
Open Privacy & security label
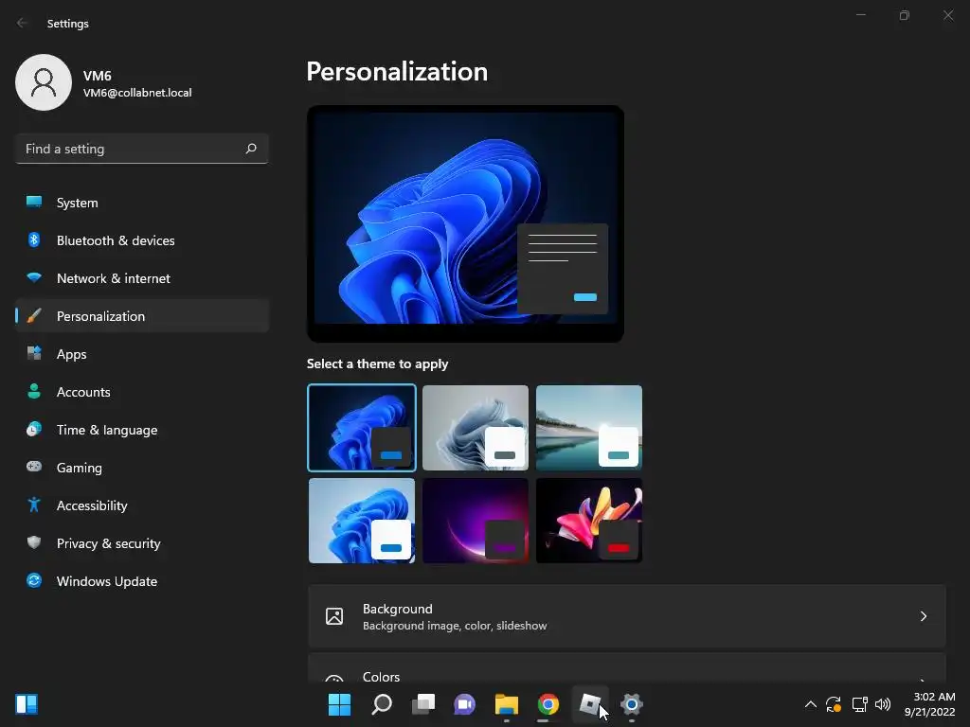click(108, 543)
